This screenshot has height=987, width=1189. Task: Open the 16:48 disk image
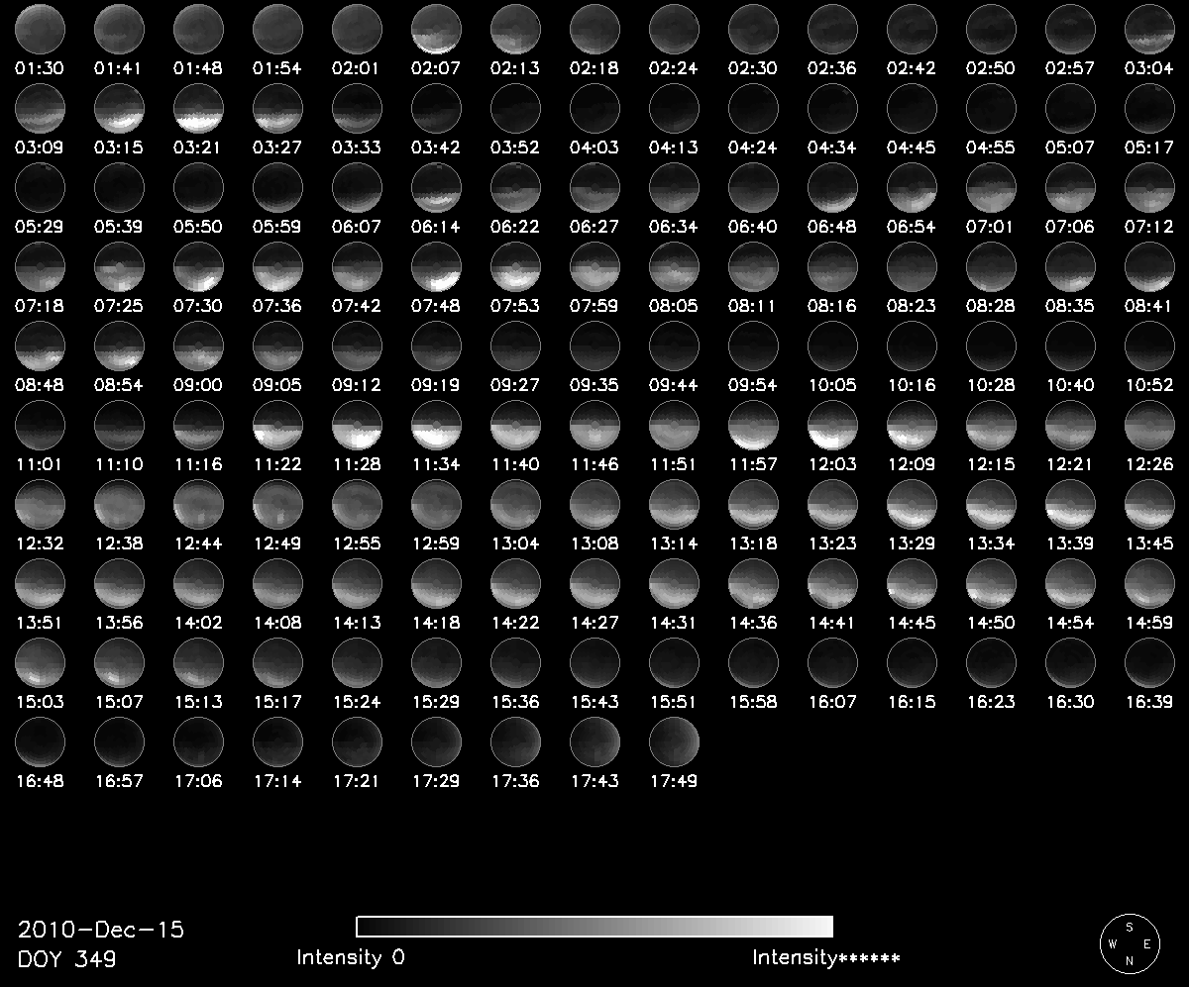[x=40, y=741]
